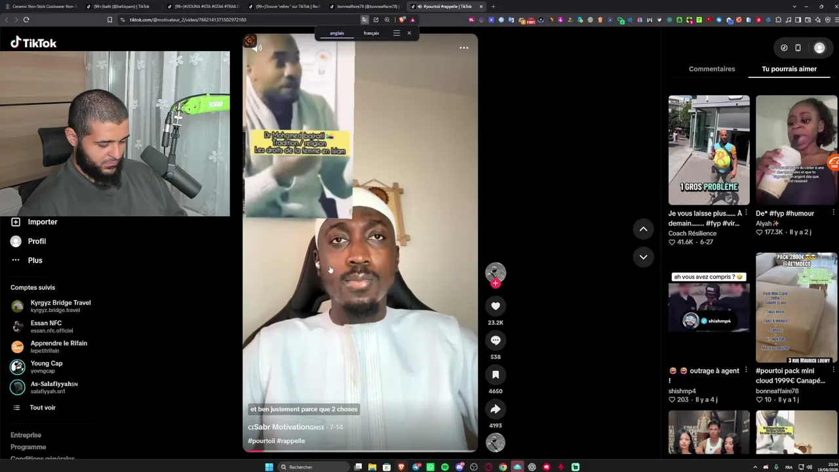Open the As-Salafiyyah account

point(45,387)
